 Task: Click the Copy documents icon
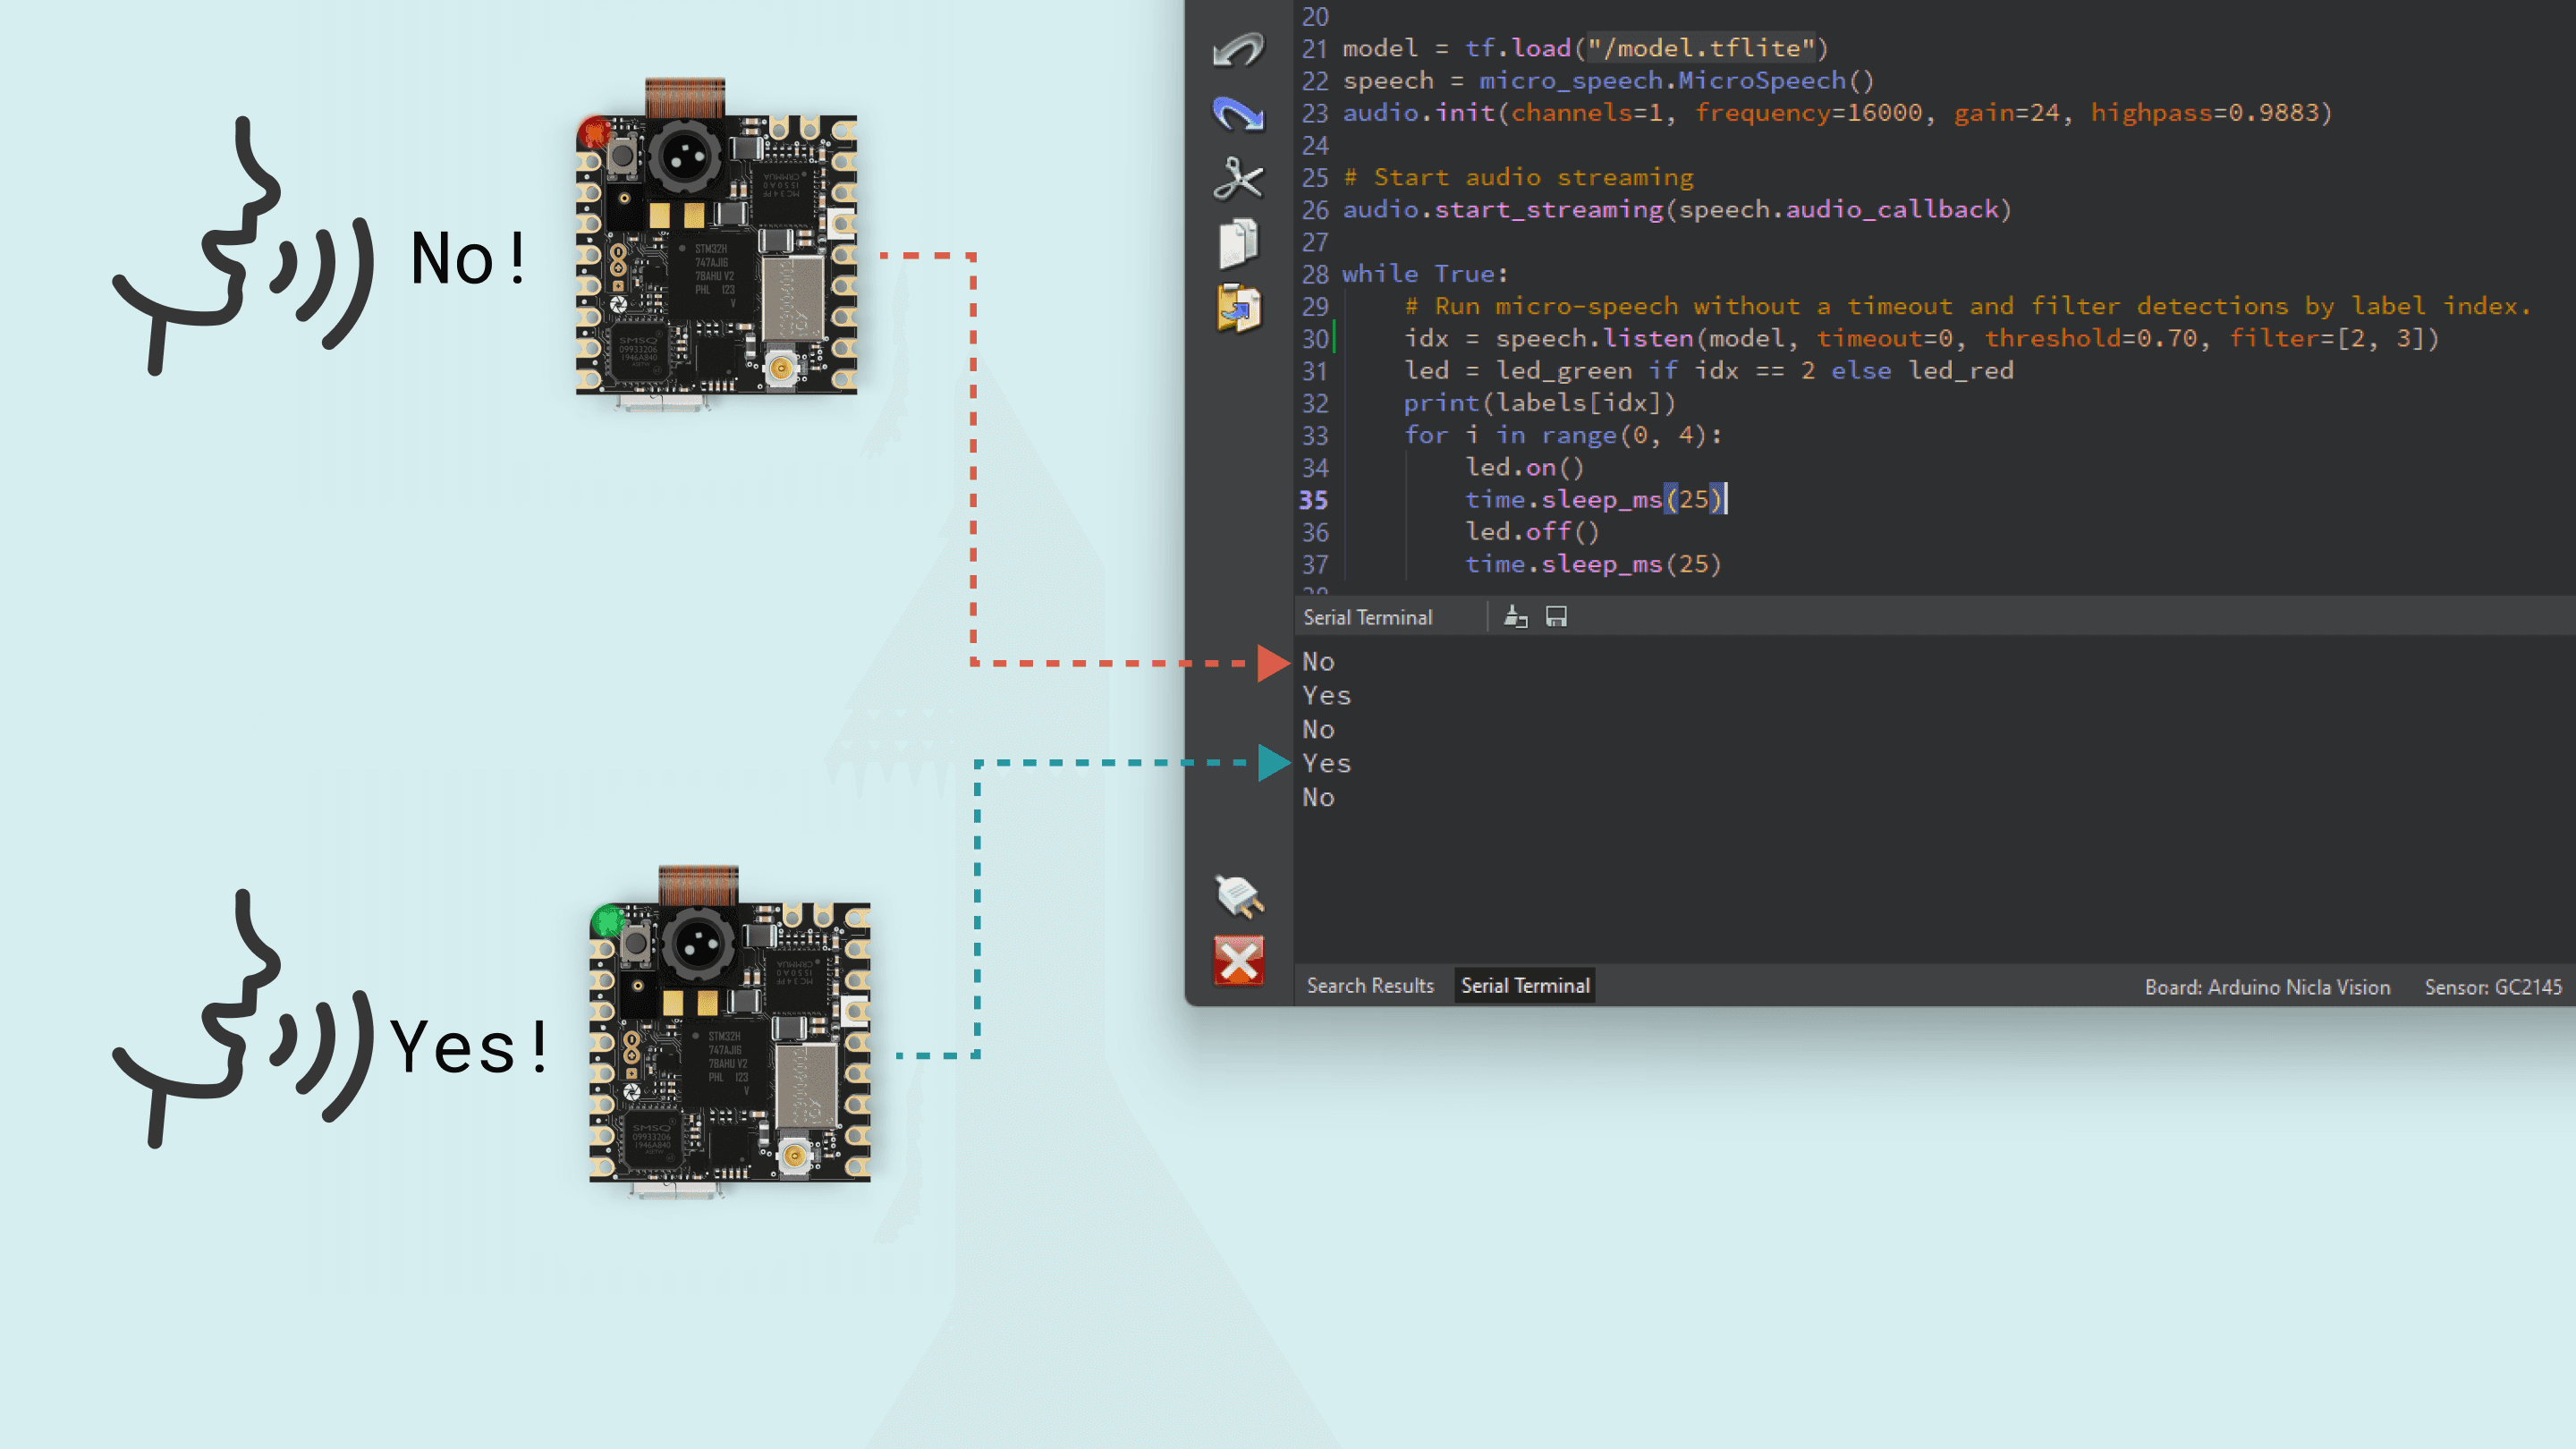[x=1238, y=243]
